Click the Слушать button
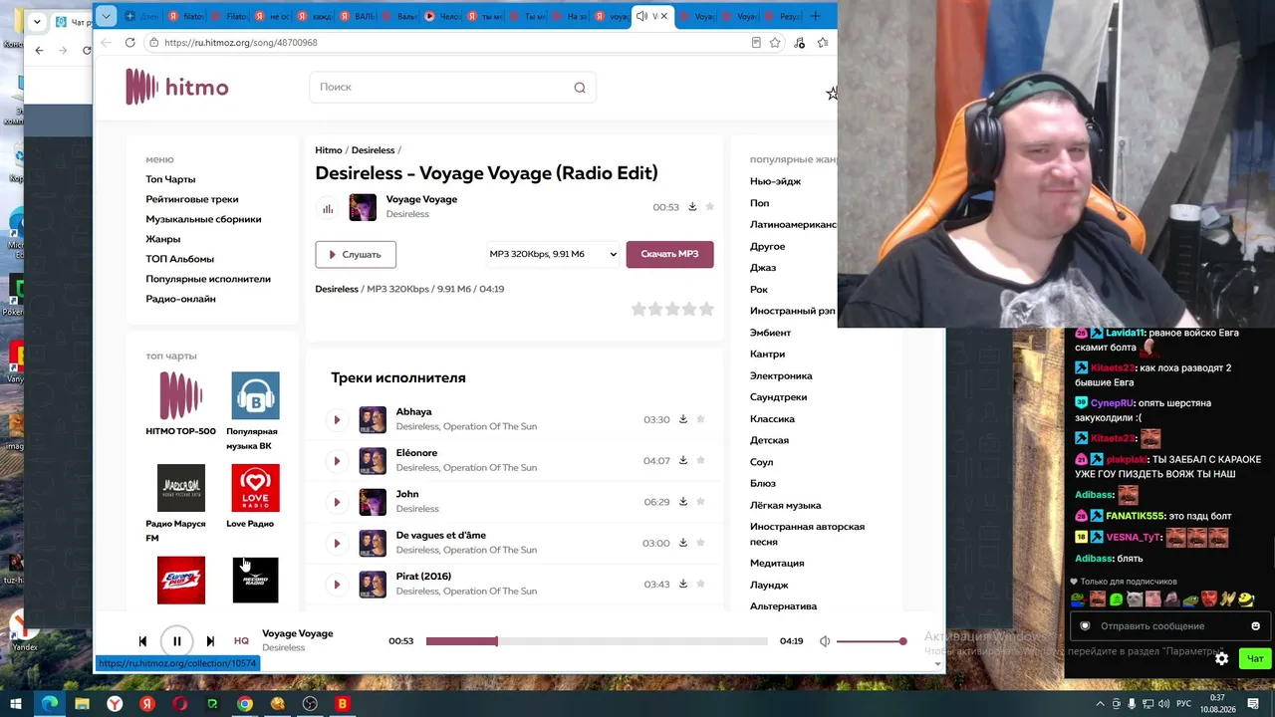The height and width of the screenshot is (717, 1275). click(x=356, y=254)
